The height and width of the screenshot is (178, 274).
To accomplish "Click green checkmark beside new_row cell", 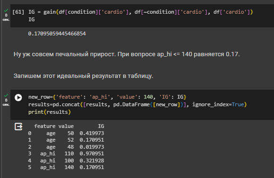I will coord(6,95).
